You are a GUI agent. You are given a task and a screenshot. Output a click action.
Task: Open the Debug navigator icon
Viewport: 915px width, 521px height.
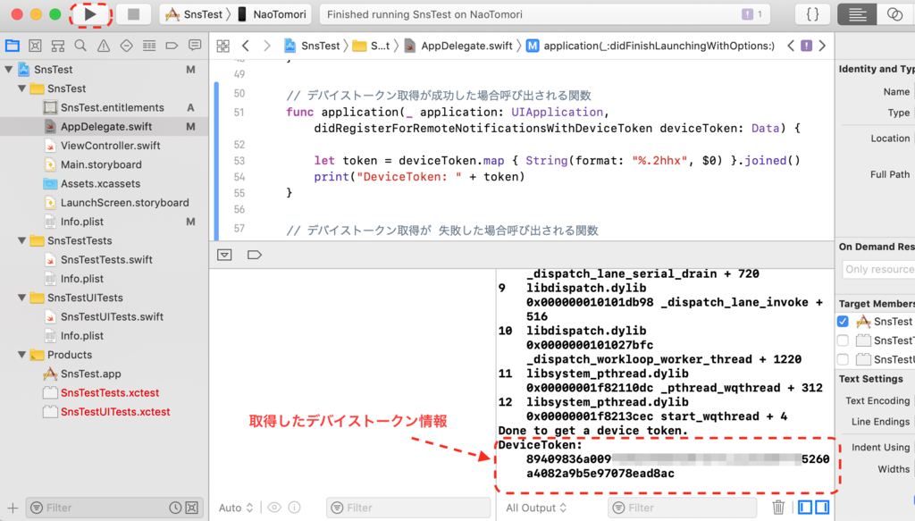tap(149, 46)
